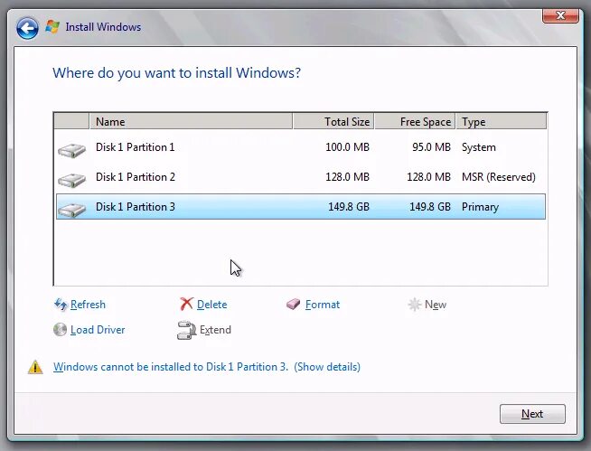Click the System type cell
Viewport: 591px width, 451px height.
point(479,147)
